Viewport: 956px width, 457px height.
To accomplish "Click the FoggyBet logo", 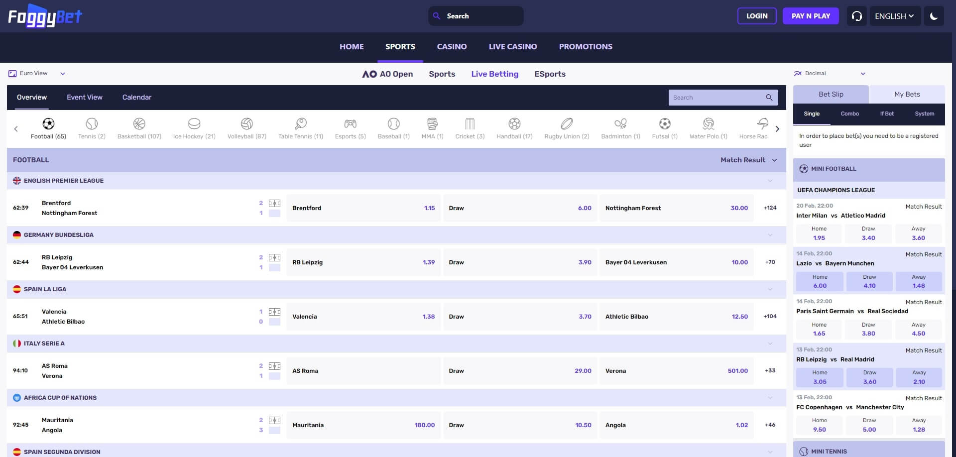I will click(x=46, y=15).
